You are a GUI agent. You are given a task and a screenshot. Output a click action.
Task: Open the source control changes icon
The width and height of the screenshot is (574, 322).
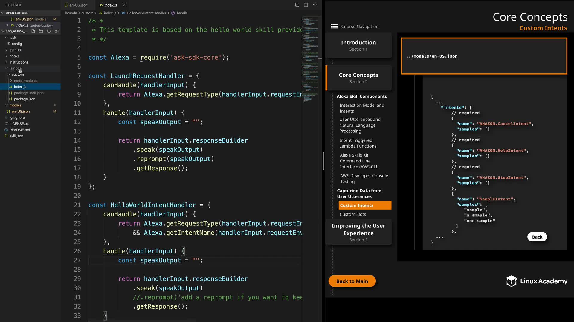coord(297,5)
